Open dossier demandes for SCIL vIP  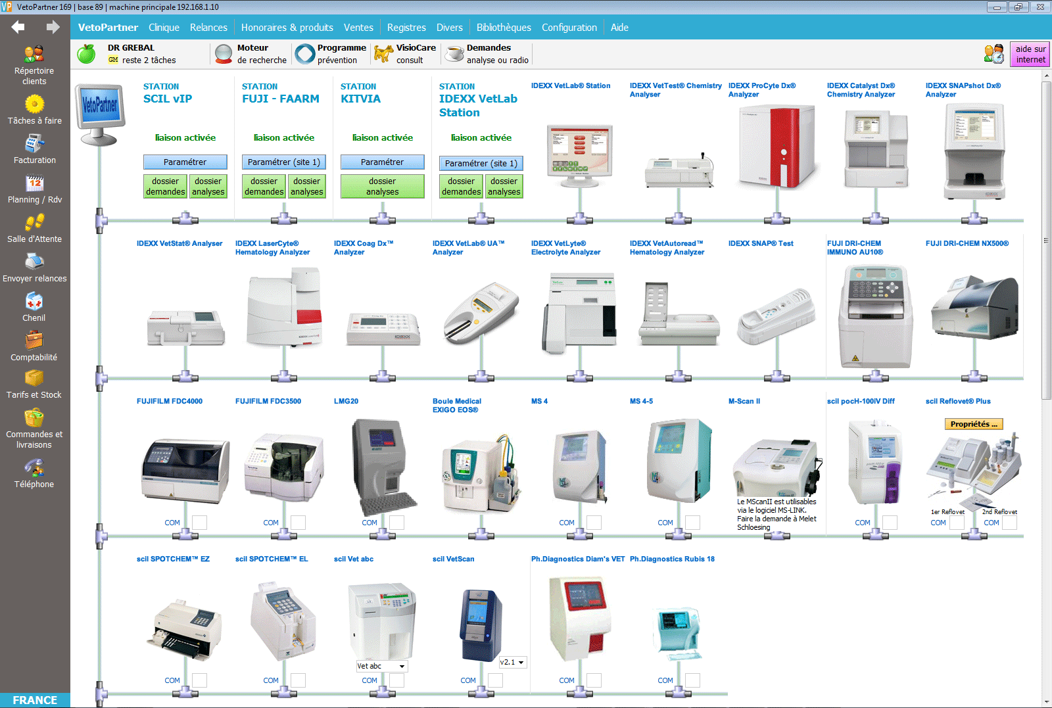166,186
